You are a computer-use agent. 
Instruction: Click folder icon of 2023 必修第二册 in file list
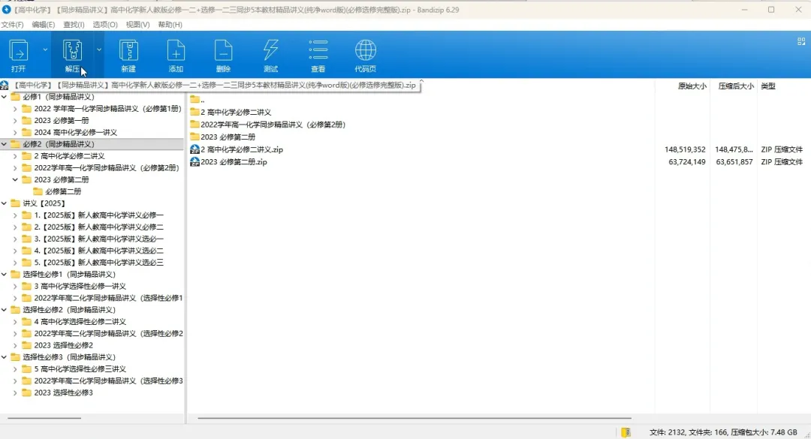[194, 137]
